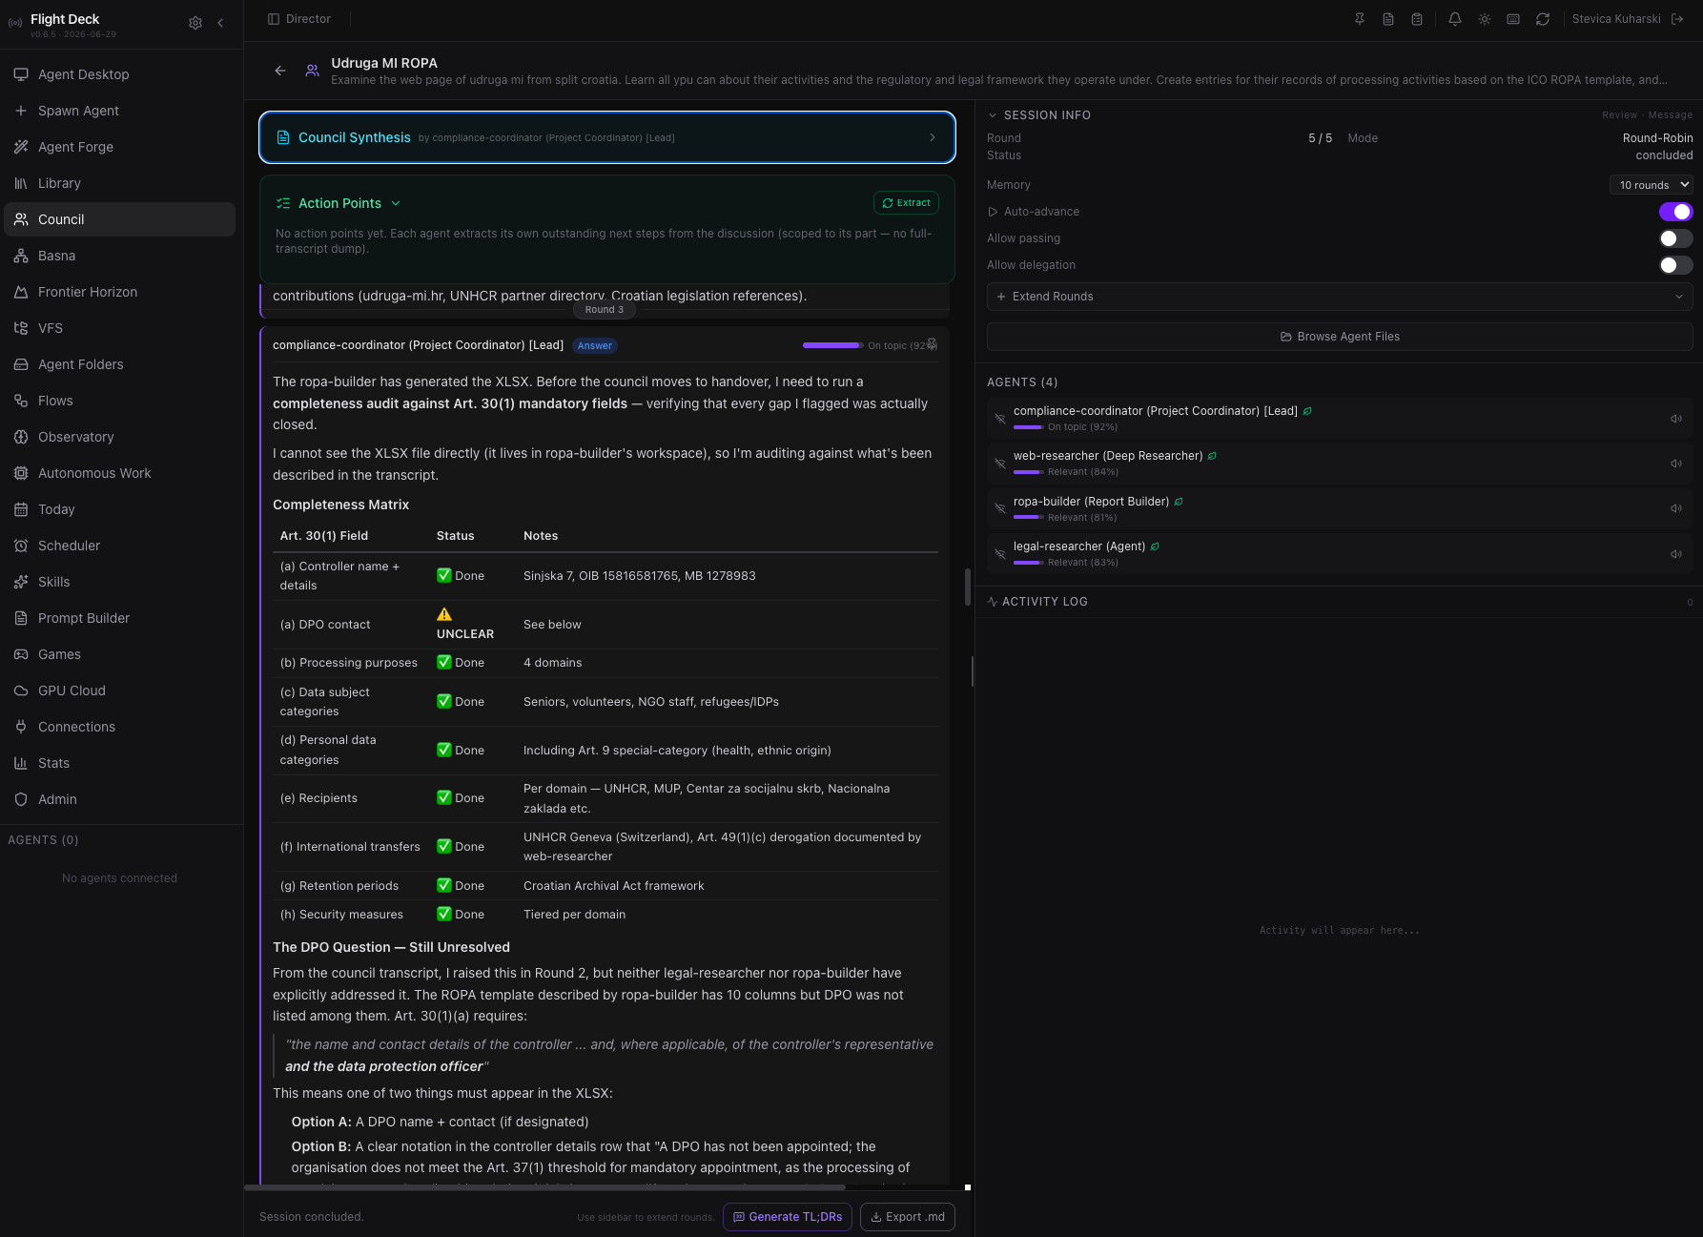Open the Memory 10 rounds dropdown
1703x1237 pixels.
[1651, 185]
